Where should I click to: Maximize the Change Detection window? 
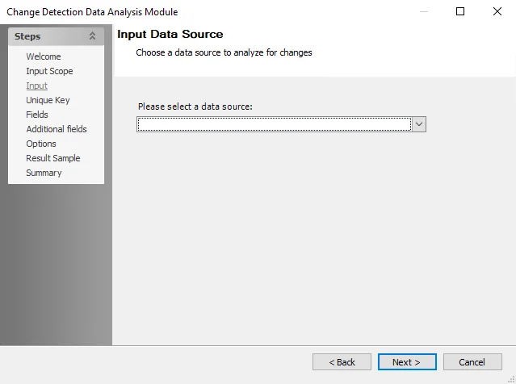click(460, 11)
